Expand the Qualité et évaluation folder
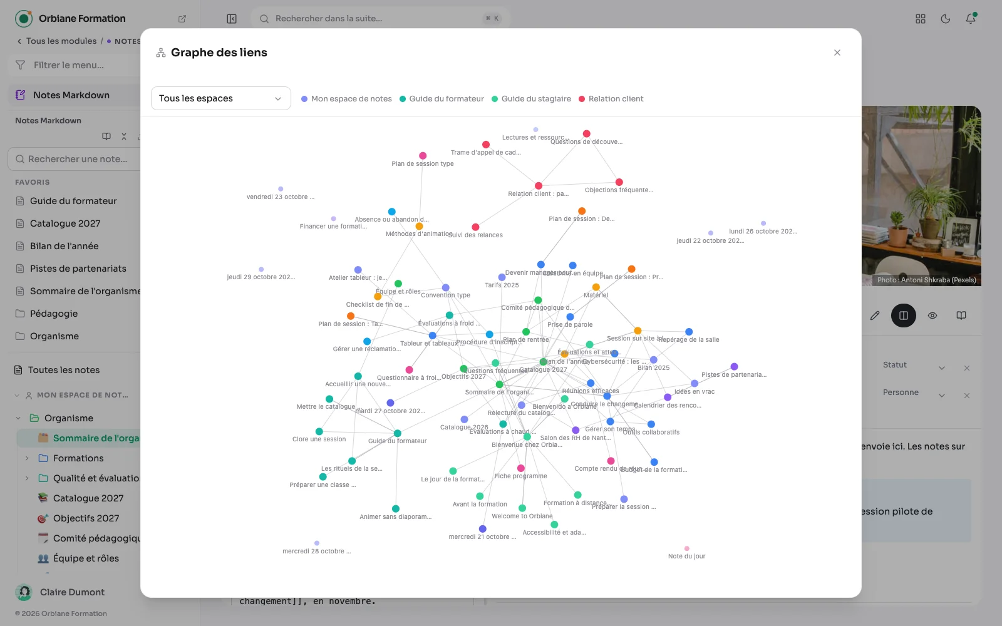 coord(27,478)
